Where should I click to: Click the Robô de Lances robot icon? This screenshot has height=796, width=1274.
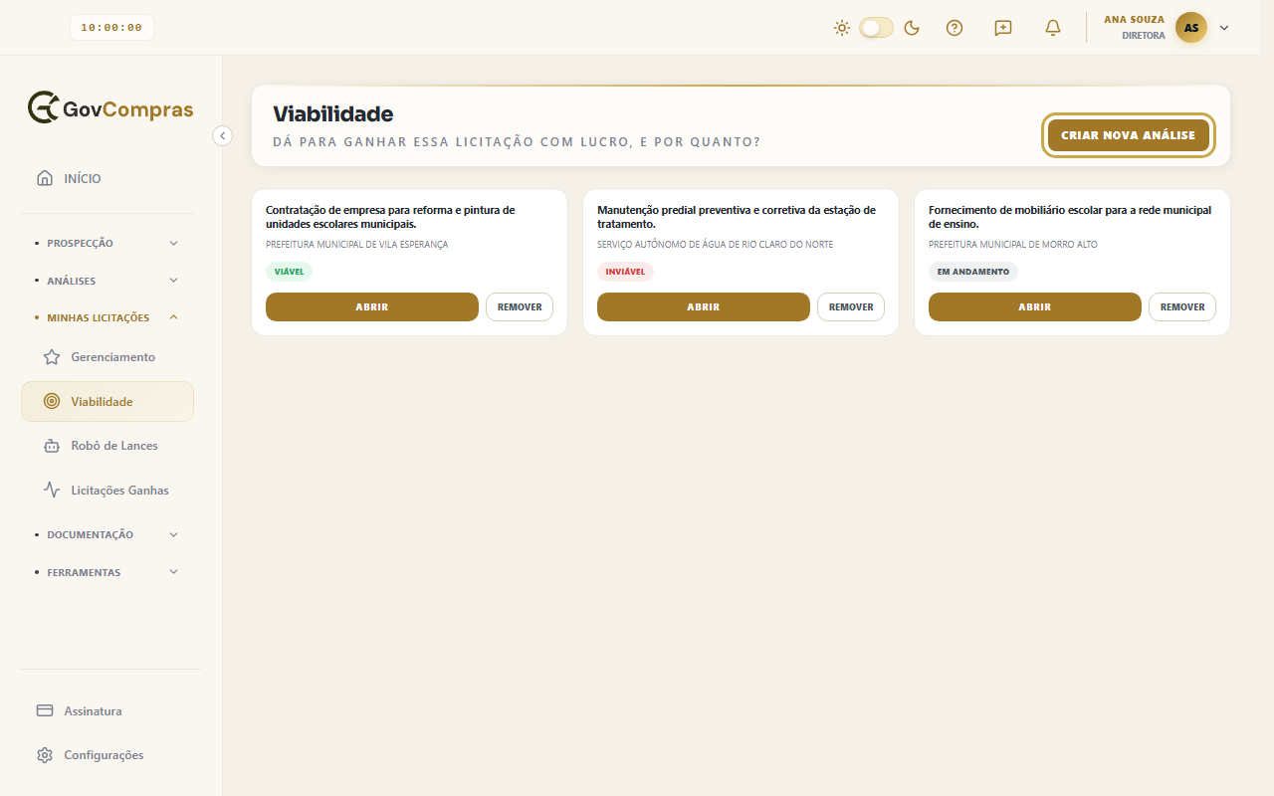[52, 446]
